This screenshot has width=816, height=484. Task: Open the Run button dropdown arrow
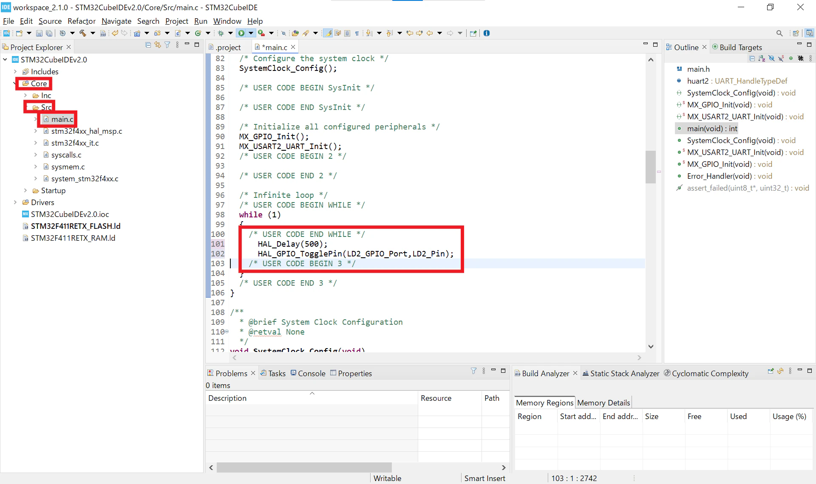[251, 33]
